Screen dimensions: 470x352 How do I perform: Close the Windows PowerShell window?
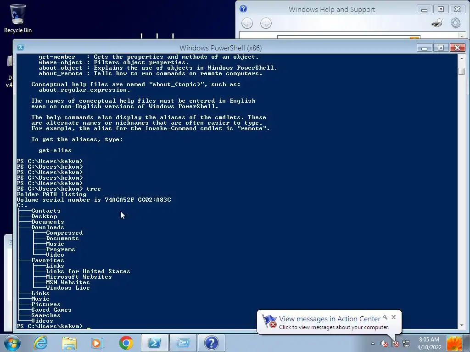pos(458,48)
